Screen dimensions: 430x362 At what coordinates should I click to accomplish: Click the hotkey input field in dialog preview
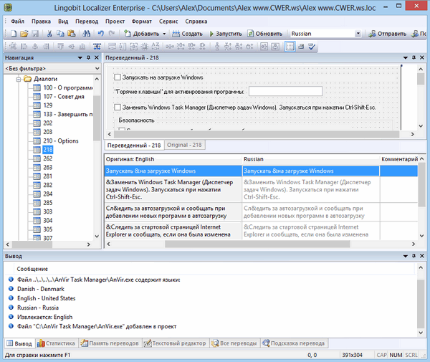click(x=285, y=92)
